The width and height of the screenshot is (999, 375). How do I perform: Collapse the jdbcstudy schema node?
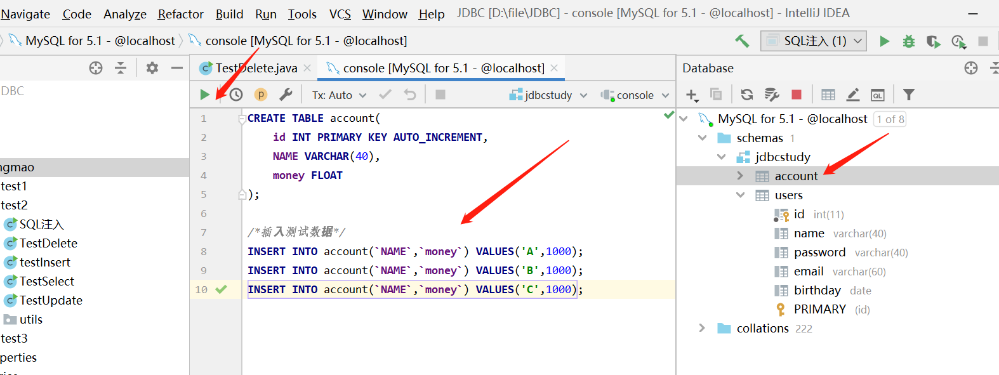[x=721, y=157]
